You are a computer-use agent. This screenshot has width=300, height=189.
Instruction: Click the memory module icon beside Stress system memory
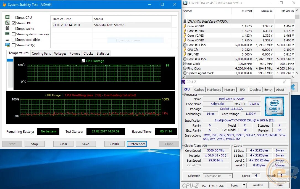click(x=7, y=34)
